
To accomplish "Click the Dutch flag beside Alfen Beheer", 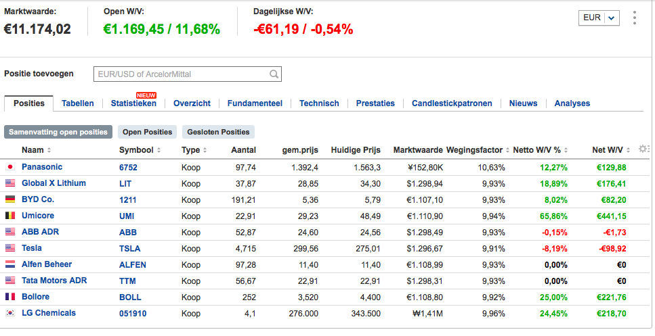I will (x=10, y=264).
